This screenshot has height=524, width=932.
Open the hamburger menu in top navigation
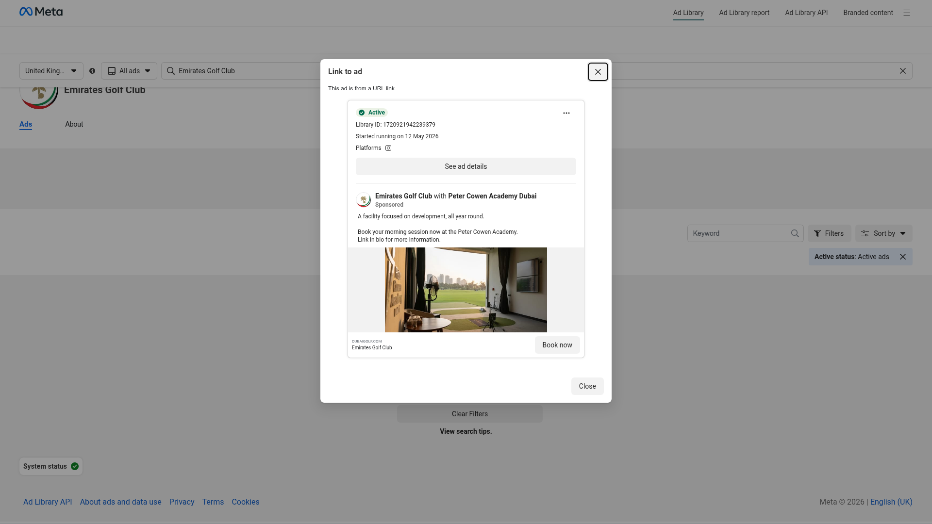[906, 13]
